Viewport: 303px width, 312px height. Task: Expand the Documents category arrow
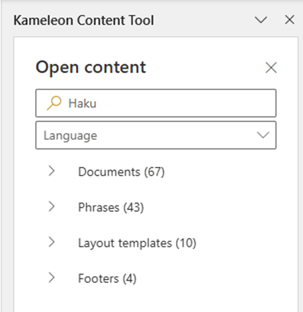(52, 171)
